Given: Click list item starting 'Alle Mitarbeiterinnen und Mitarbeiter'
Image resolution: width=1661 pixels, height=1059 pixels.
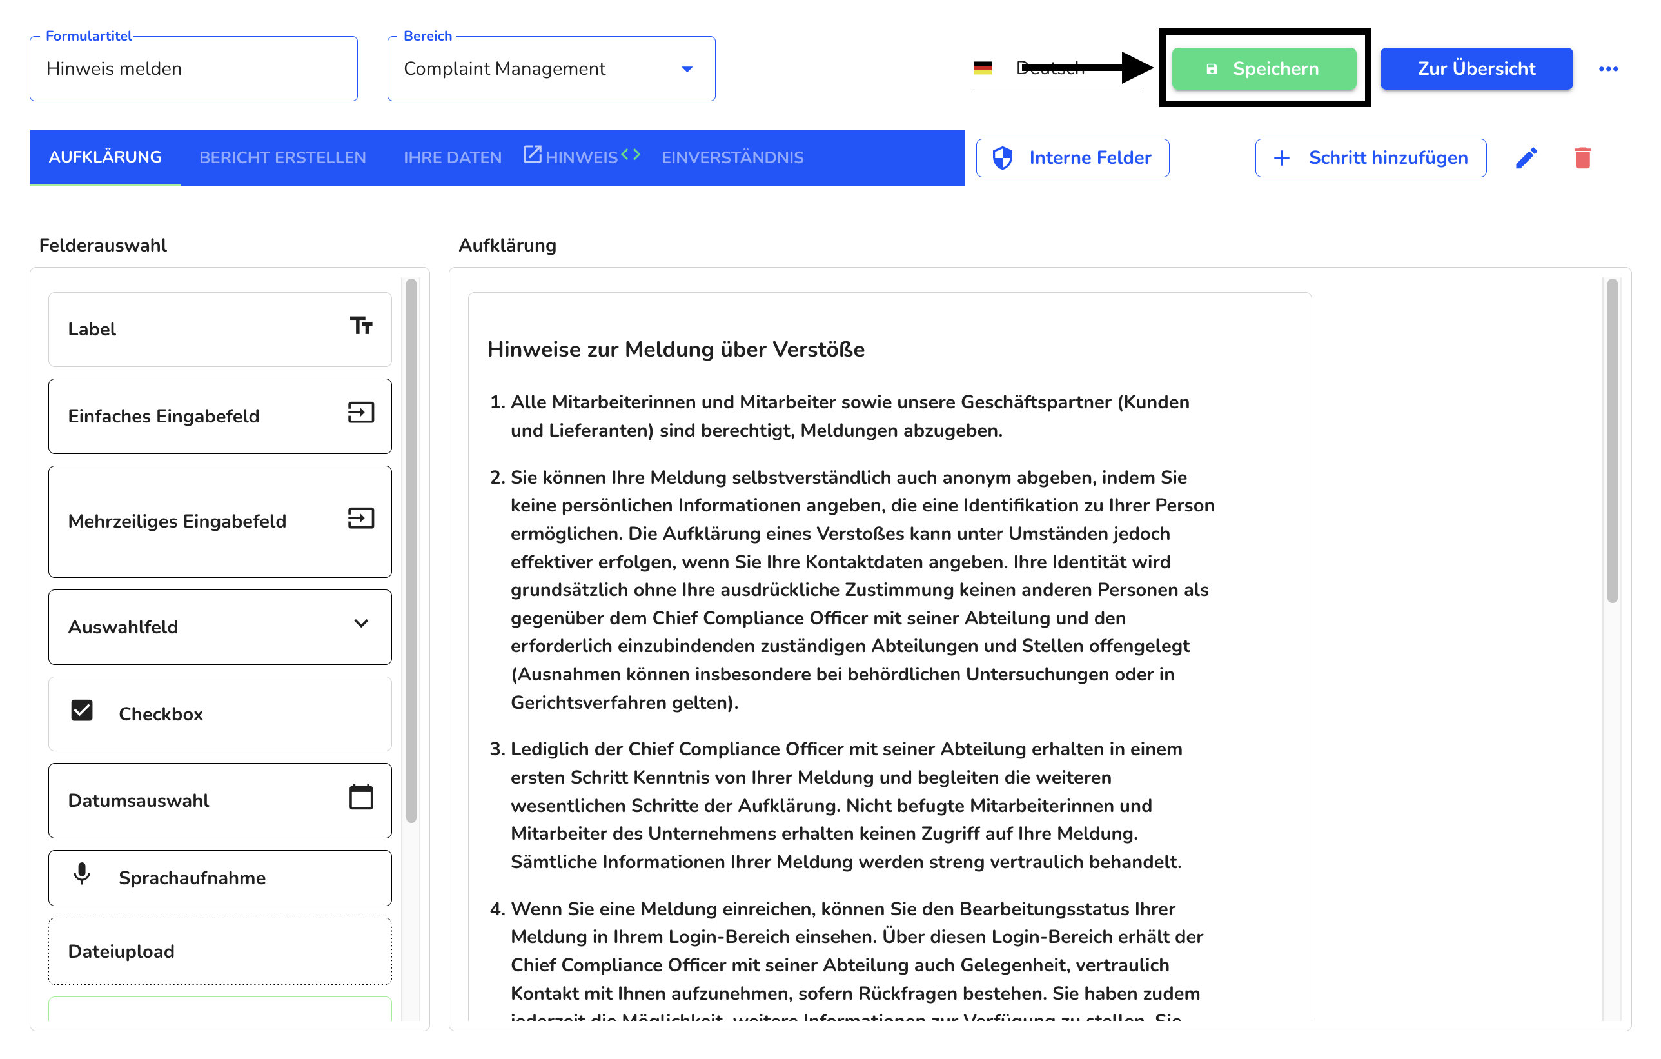Looking at the screenshot, I should click(x=850, y=416).
